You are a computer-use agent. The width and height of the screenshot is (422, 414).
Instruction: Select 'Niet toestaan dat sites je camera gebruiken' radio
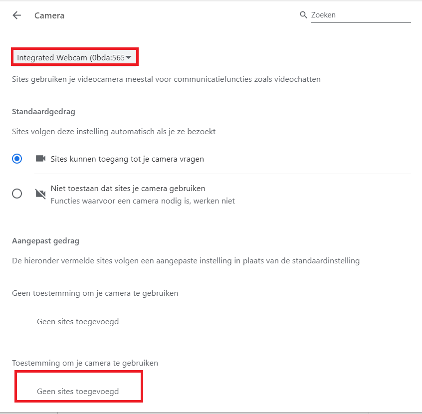17,194
